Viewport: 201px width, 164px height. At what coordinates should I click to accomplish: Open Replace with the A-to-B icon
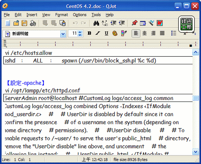pyautogui.click(x=105, y=23)
